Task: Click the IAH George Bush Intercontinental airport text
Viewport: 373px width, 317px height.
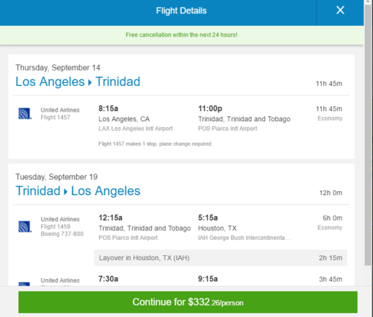Action: (x=244, y=238)
